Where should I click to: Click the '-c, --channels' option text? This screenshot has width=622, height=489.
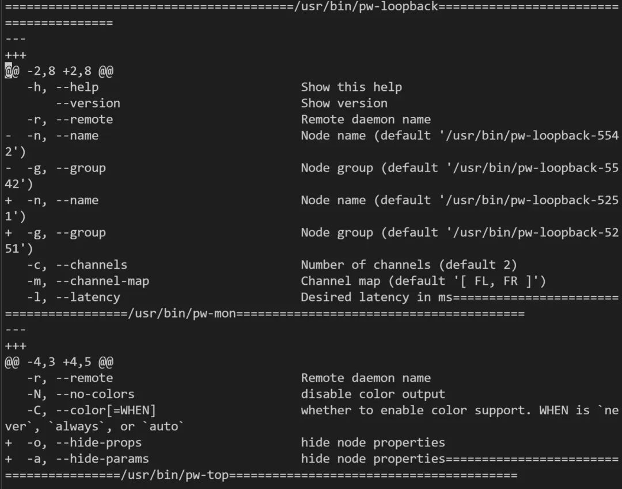point(77,265)
